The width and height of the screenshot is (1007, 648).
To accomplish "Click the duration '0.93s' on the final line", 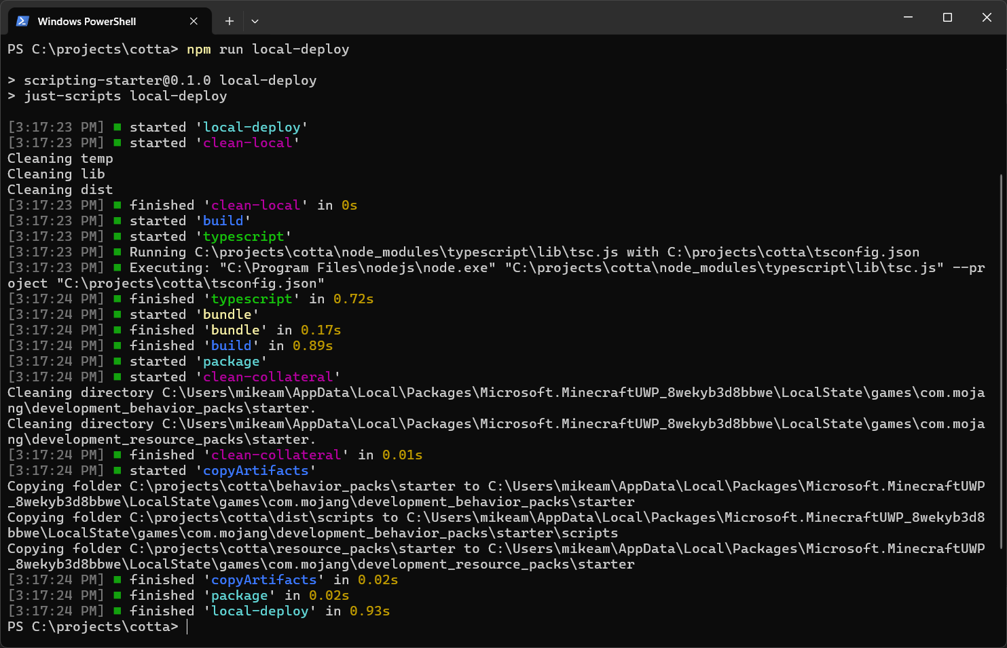I will point(370,611).
